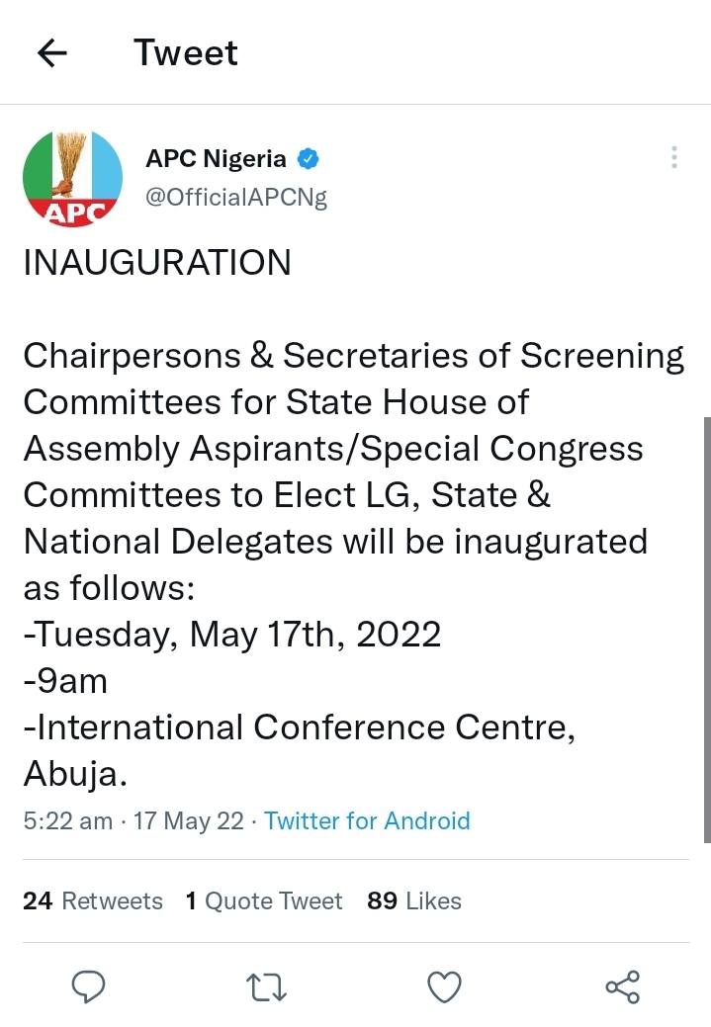
Task: Show the 89 Likes list
Action: point(413,900)
